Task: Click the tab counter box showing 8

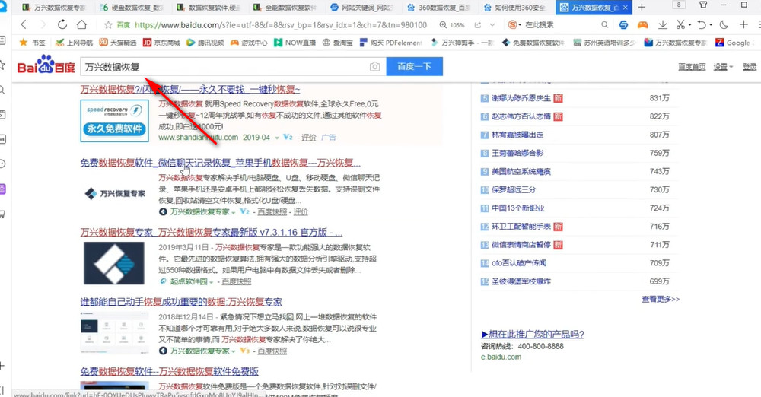Action: (679, 5)
